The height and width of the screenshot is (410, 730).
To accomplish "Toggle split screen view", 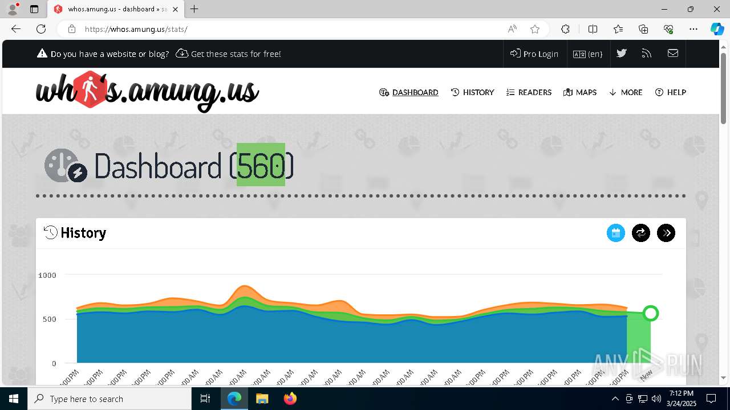I will click(x=593, y=29).
